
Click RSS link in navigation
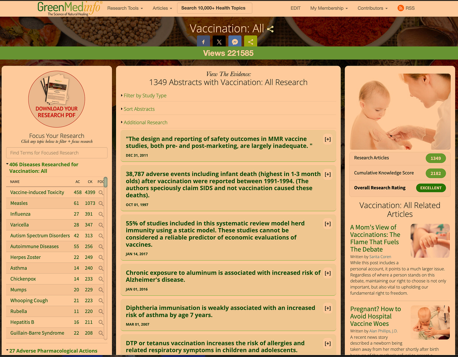[x=410, y=8]
